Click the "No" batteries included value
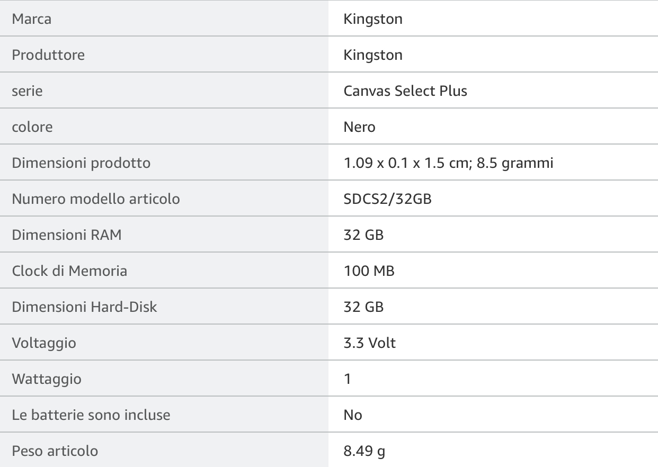This screenshot has height=467, width=658. point(353,415)
